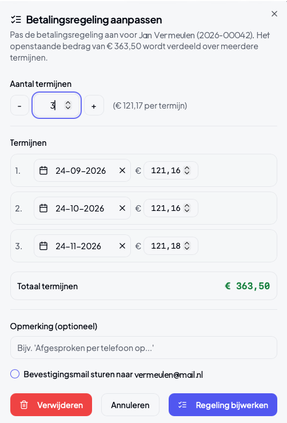Adjust spinner on third installment amount 121,18

(187, 246)
